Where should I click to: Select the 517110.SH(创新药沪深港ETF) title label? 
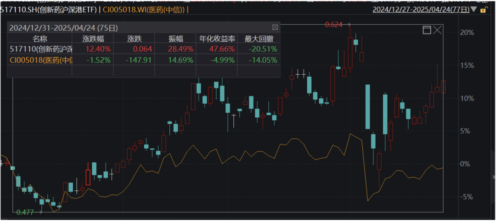tap(48, 10)
